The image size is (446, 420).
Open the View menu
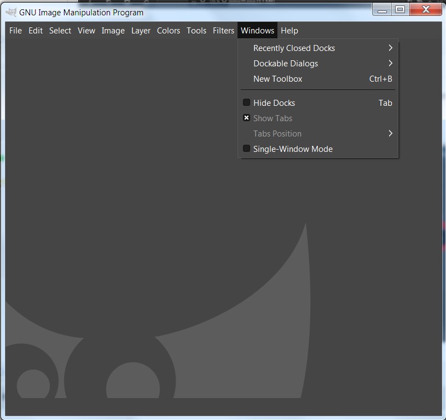point(86,31)
